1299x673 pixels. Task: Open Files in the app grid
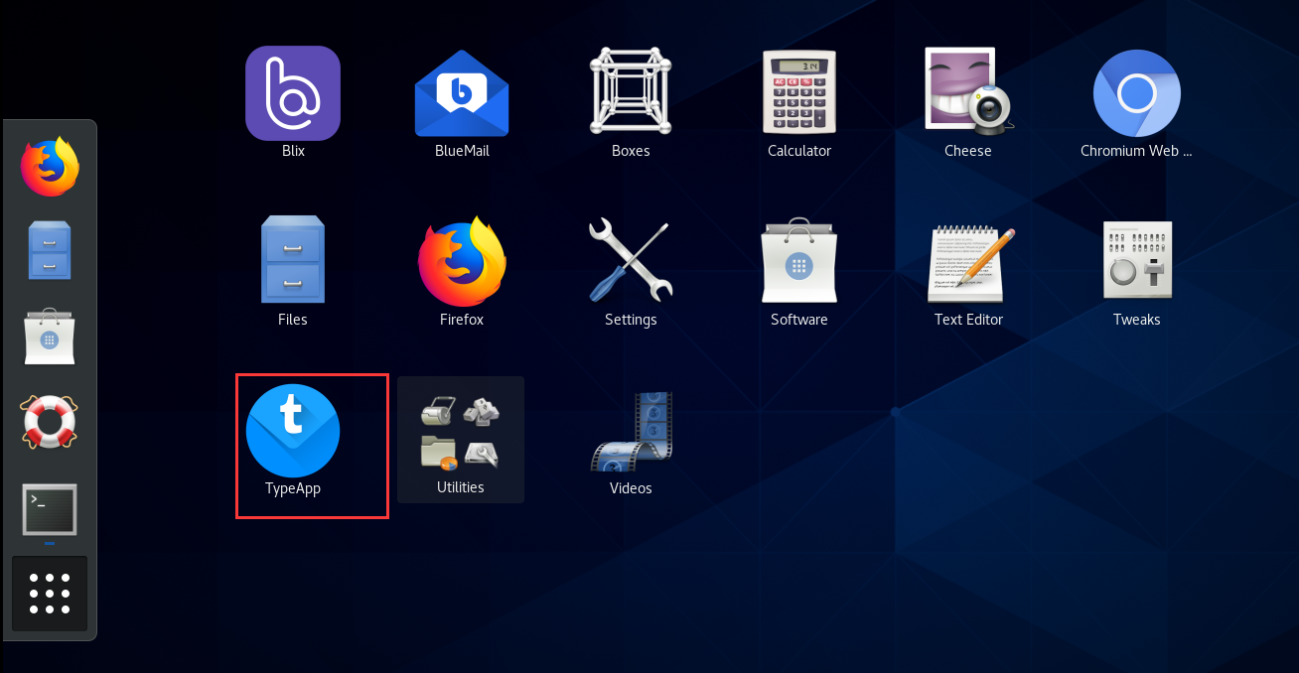pyautogui.click(x=293, y=260)
